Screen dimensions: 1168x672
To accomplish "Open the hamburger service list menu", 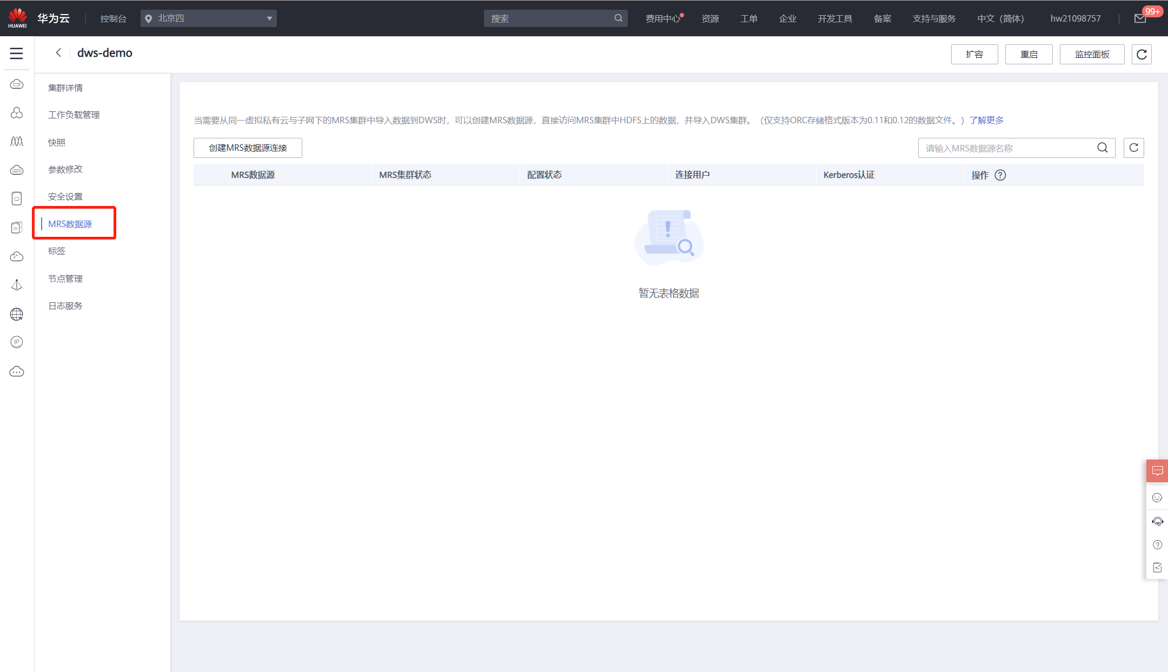I will [16, 54].
